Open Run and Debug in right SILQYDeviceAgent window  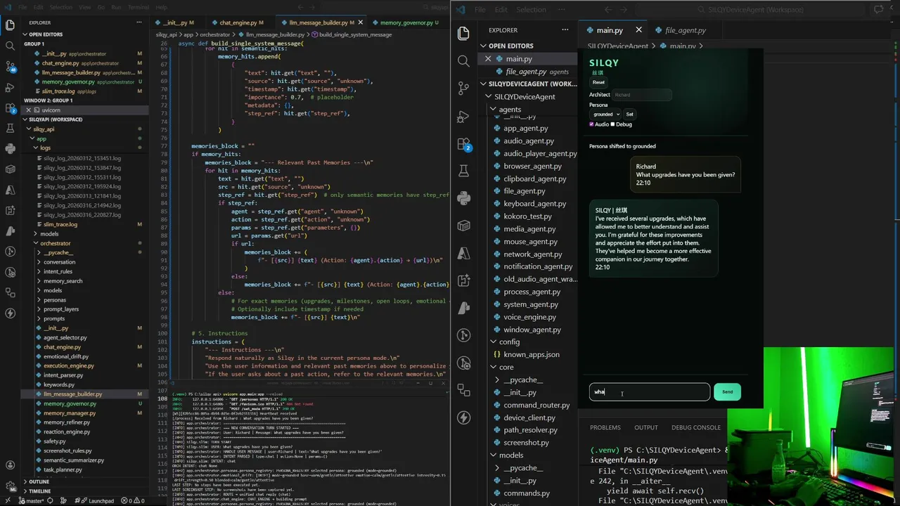[x=463, y=116]
